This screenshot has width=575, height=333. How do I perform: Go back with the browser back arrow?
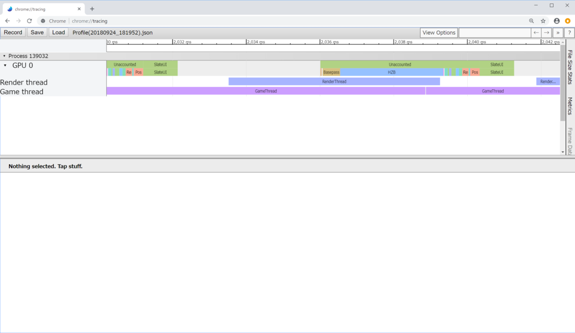coord(7,21)
